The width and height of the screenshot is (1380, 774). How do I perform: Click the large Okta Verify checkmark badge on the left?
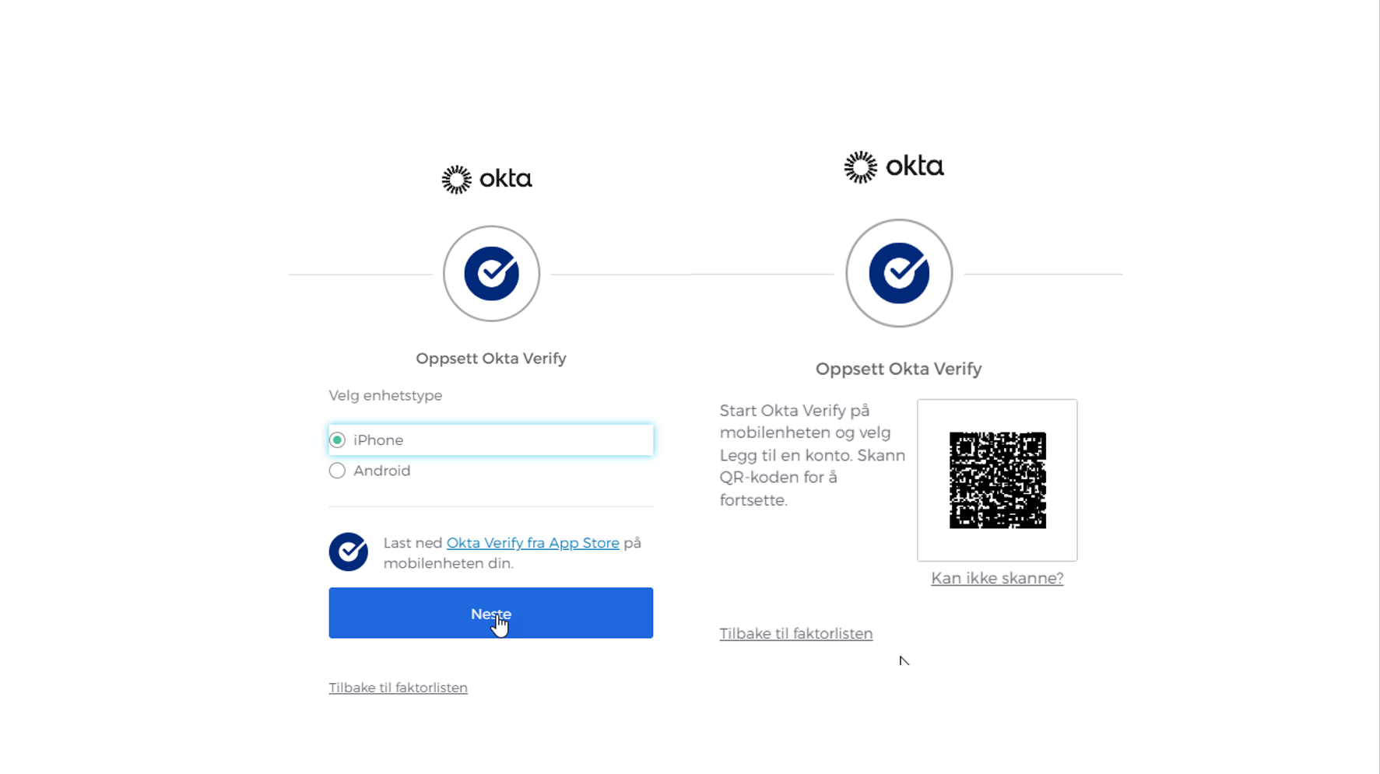[491, 274]
